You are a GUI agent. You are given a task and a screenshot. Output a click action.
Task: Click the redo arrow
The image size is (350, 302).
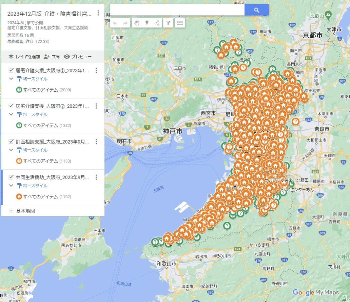[125, 23]
